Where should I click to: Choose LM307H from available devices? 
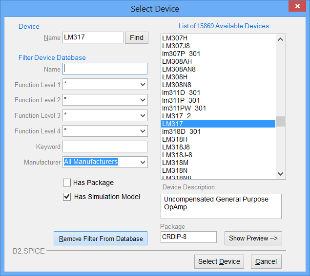pyautogui.click(x=175, y=38)
